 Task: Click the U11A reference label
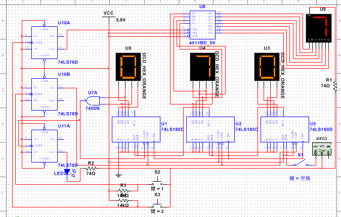[64, 126]
